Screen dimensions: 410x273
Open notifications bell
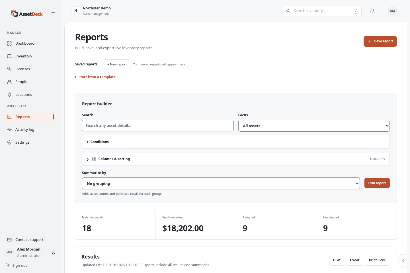372,11
